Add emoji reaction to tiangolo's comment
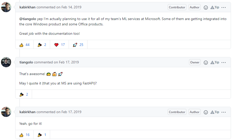The width and height of the screenshot is (233, 140). pos(206,63)
